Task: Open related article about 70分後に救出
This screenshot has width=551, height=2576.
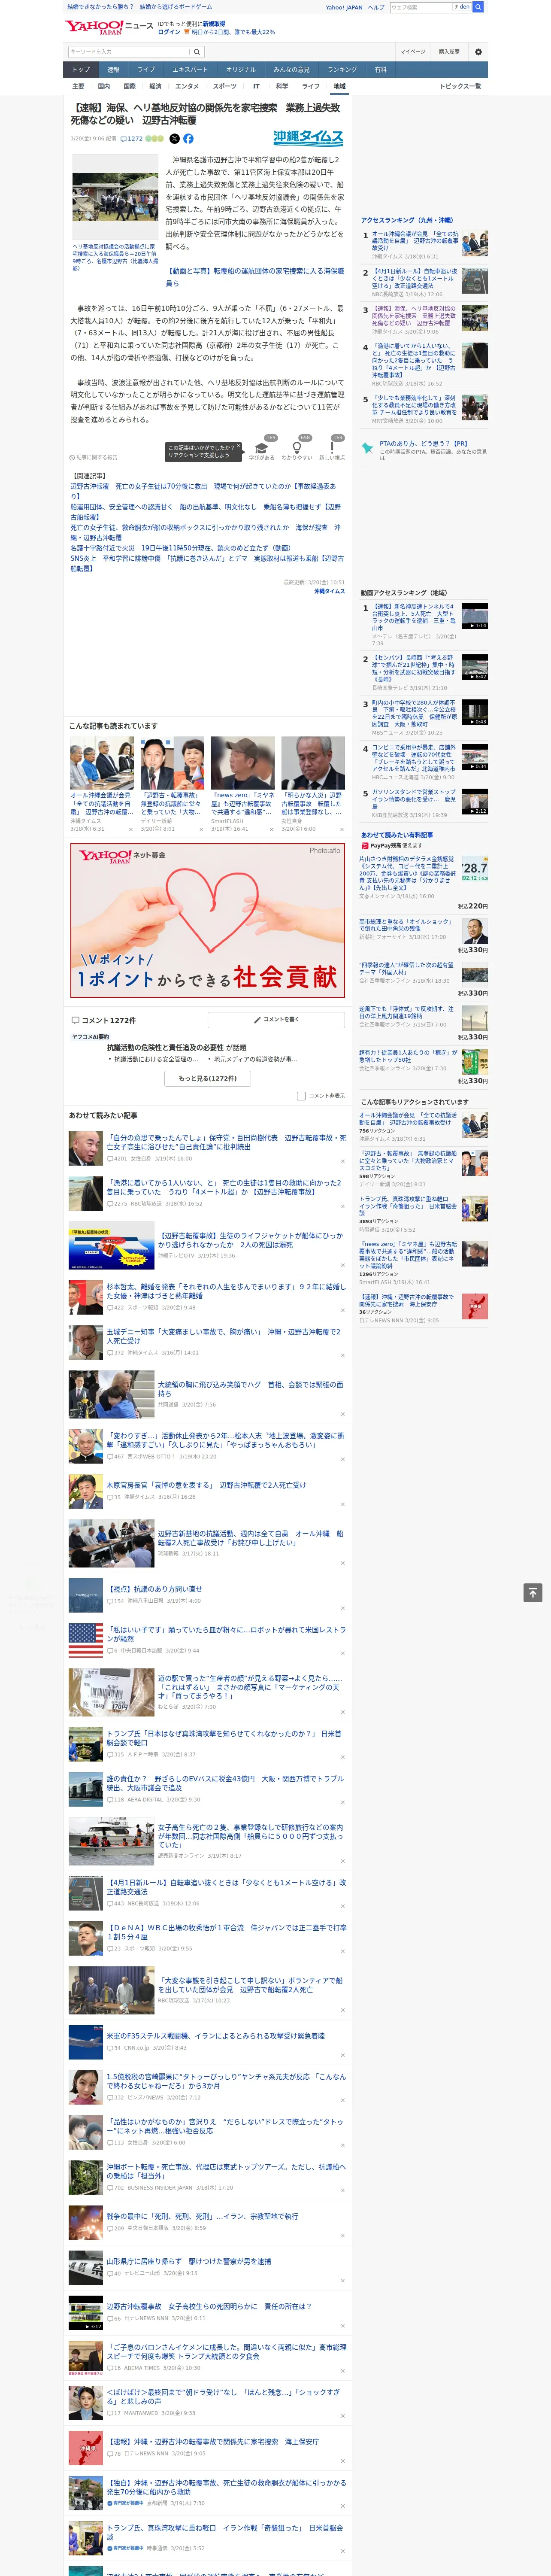Action: [203, 491]
